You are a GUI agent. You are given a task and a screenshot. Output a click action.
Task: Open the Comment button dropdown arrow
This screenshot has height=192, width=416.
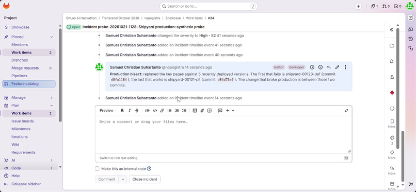122,179
